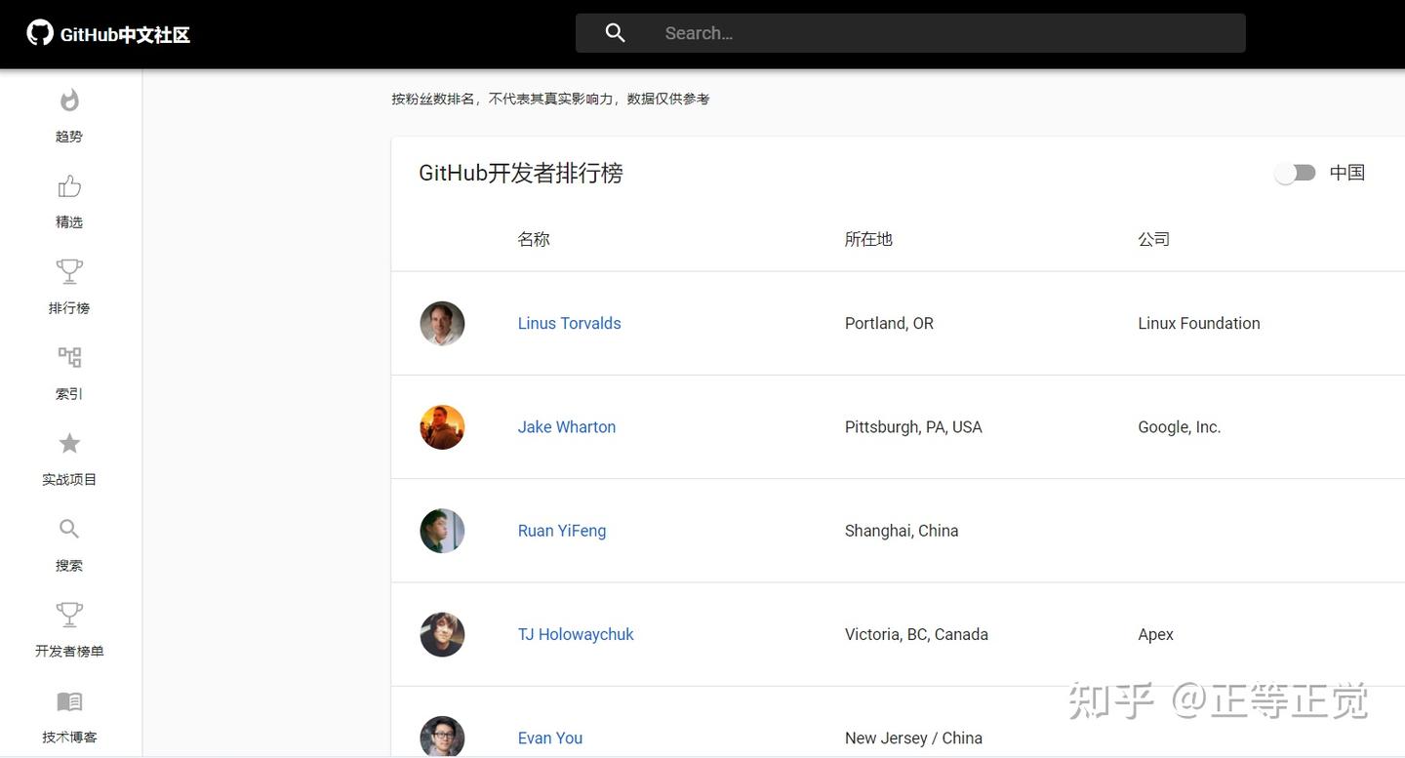The width and height of the screenshot is (1405, 758).
Task: Select the 趋势 flame icon in the sidebar
Action: coord(68,99)
